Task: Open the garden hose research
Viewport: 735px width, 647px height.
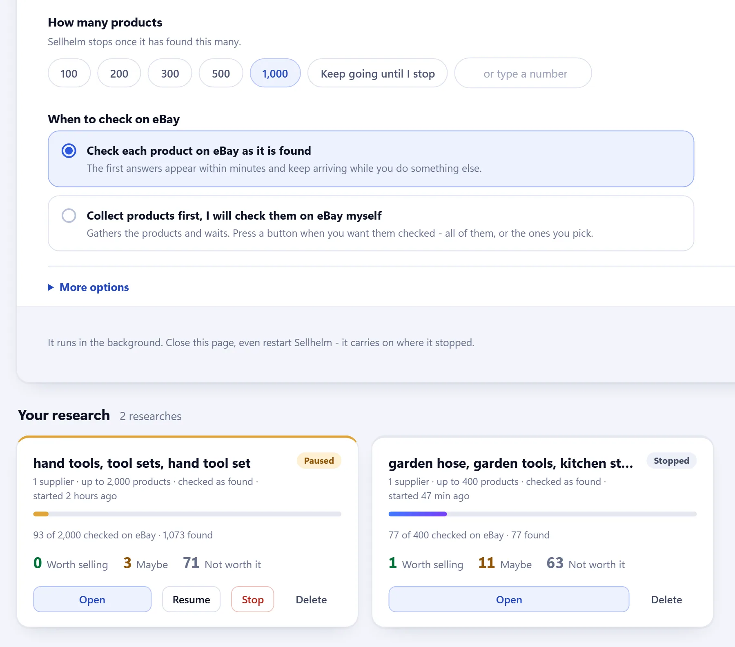Action: (x=509, y=599)
